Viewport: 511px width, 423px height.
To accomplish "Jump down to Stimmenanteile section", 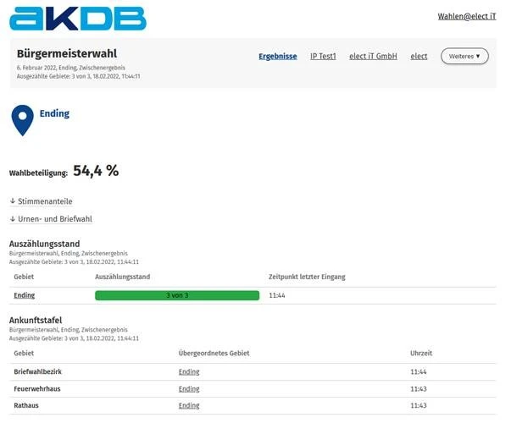I will point(41,201).
